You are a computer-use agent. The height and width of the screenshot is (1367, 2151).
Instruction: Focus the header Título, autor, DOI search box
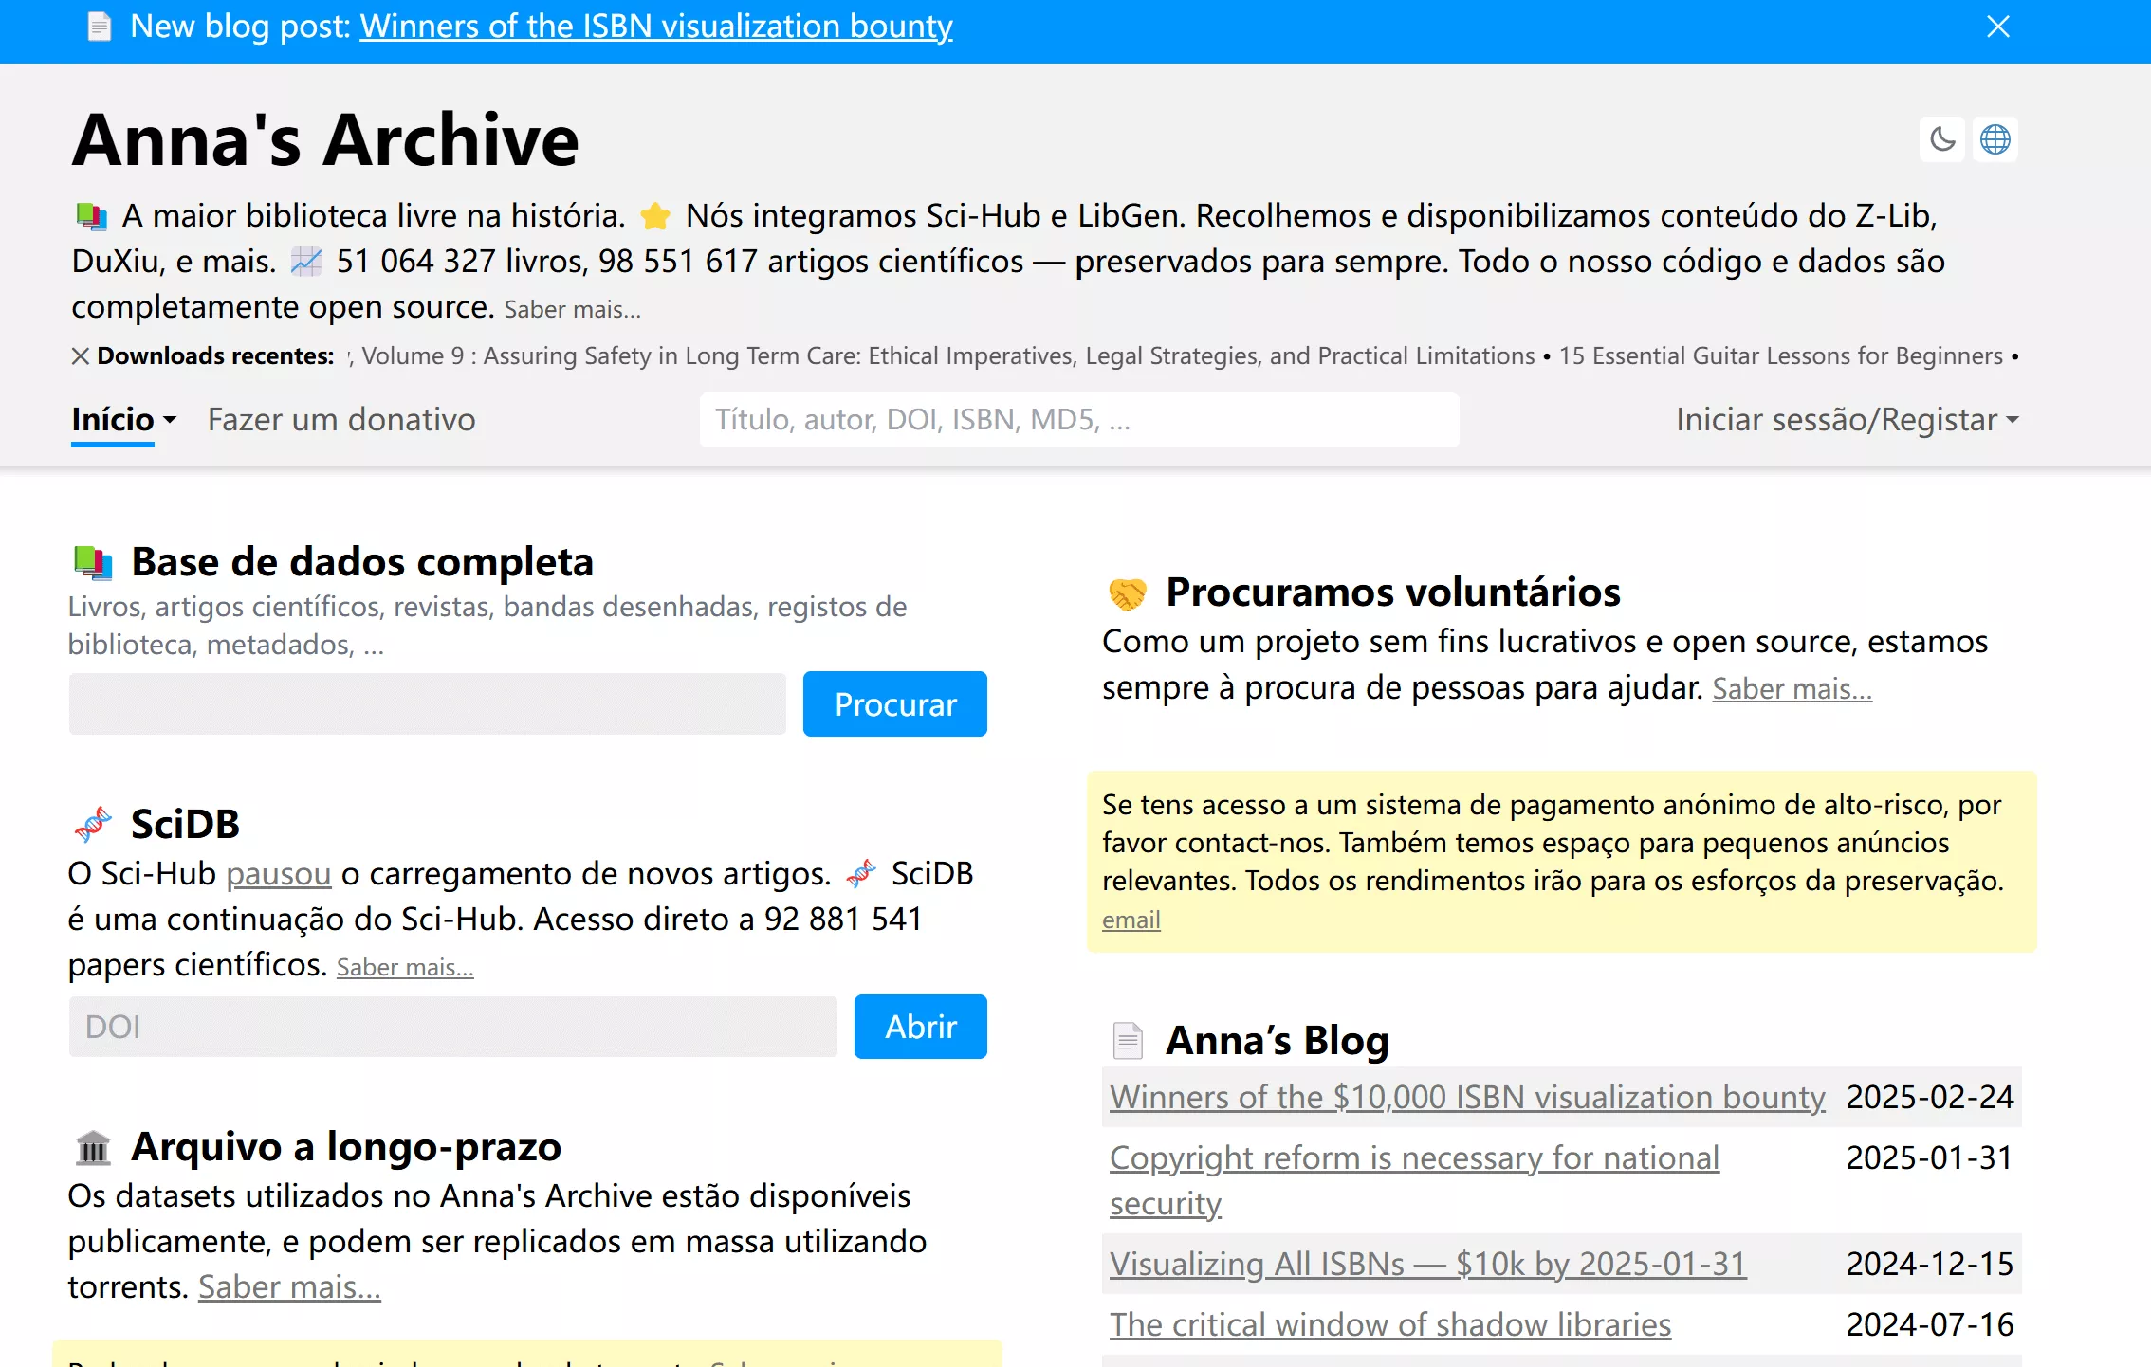coord(1078,420)
